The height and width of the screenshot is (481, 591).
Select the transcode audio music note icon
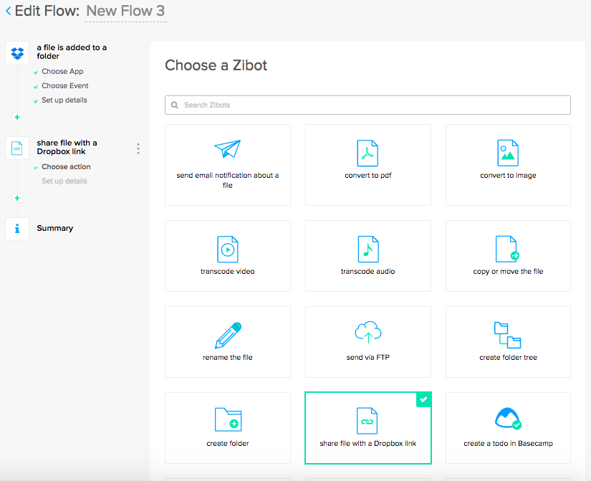pos(367,249)
